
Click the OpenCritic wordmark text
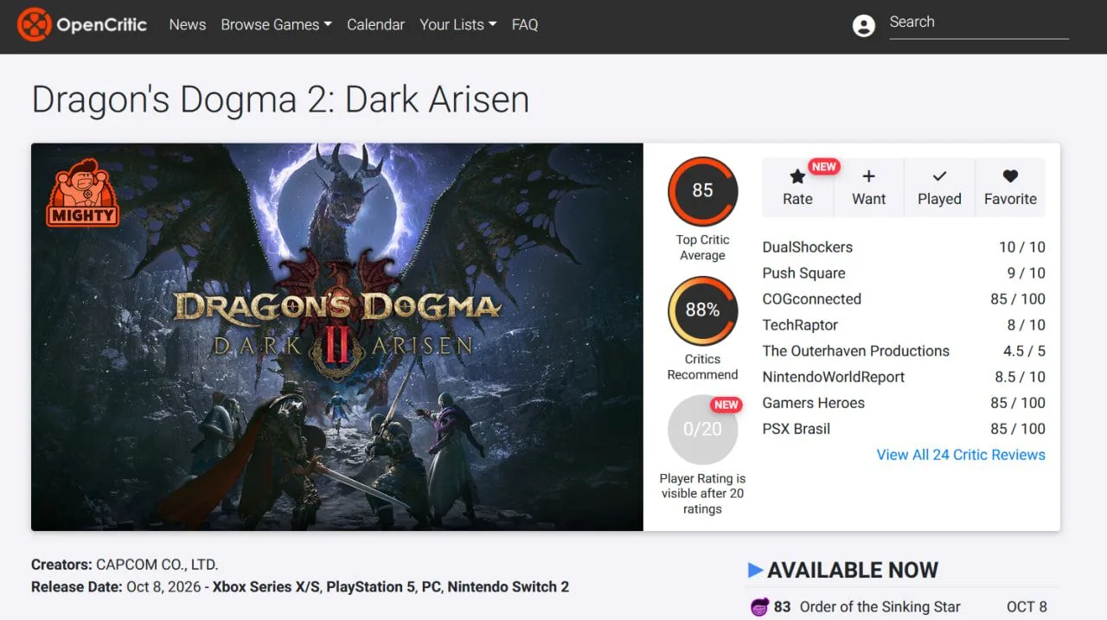point(102,25)
